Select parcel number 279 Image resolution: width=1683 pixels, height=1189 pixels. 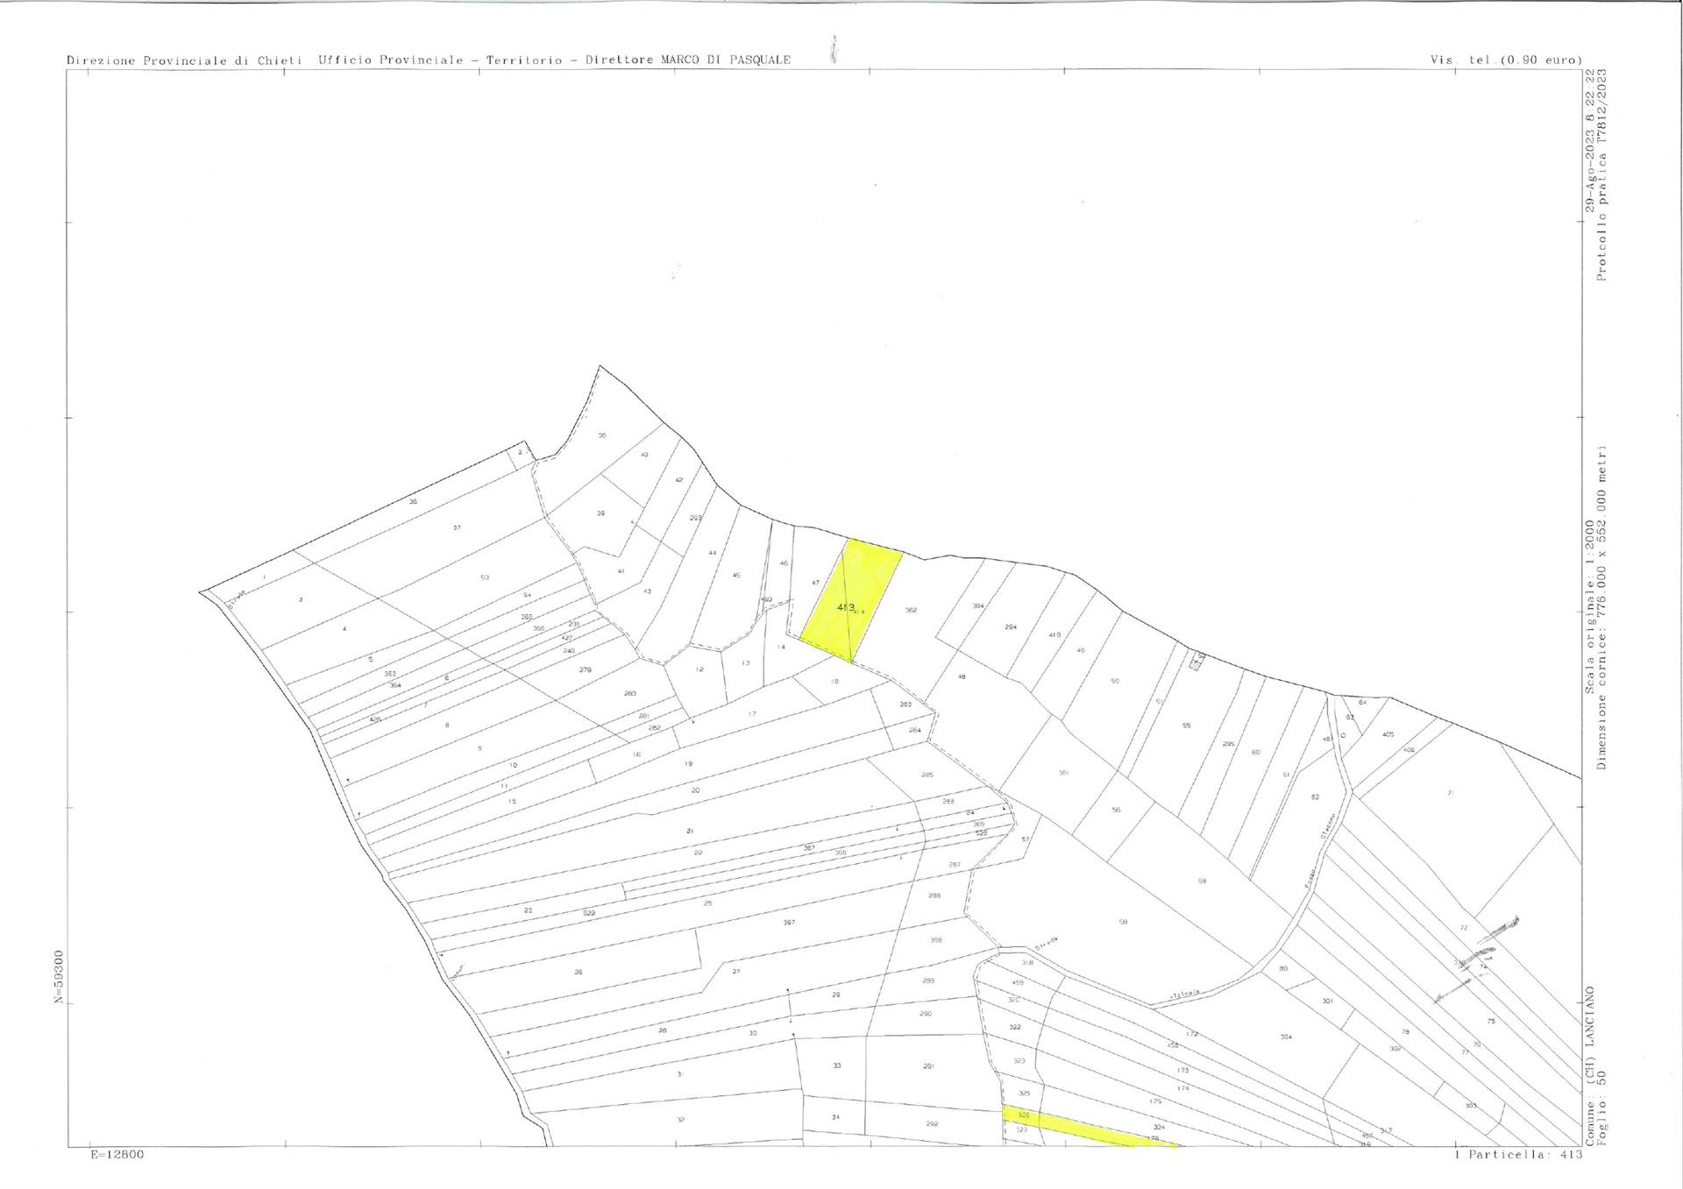[x=586, y=669]
